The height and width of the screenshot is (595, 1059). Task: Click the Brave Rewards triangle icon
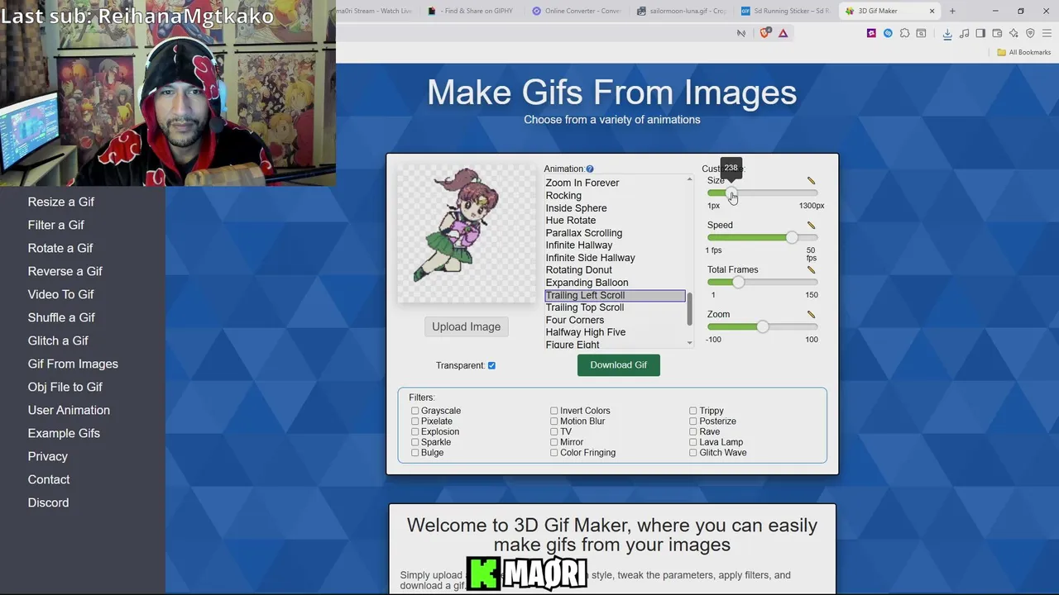(783, 33)
